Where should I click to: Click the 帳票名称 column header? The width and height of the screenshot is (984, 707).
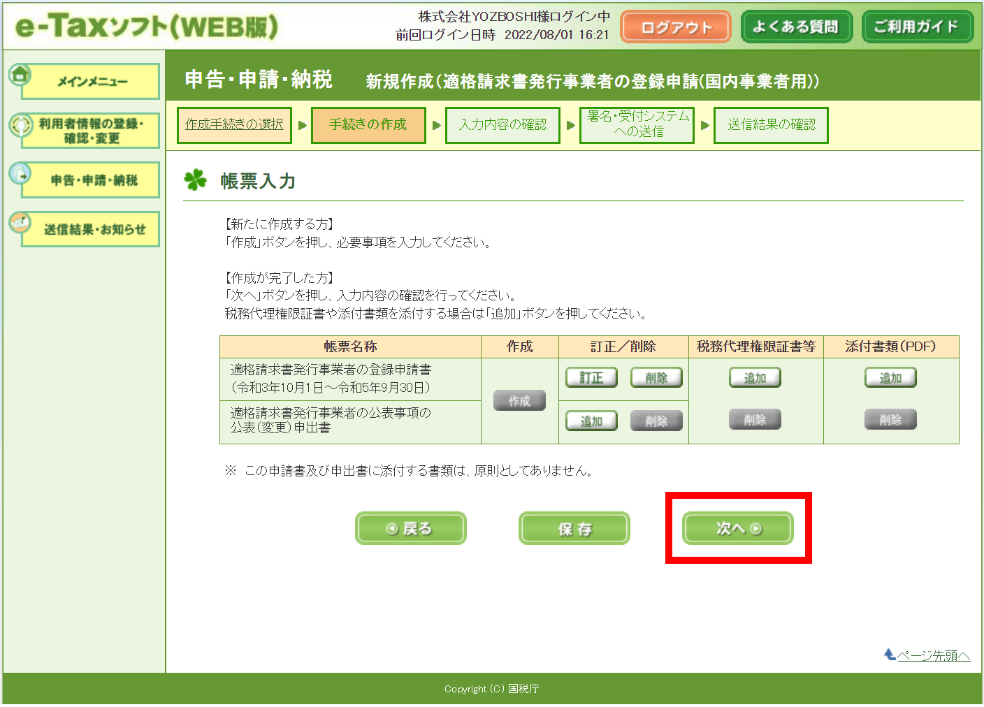coord(350,347)
